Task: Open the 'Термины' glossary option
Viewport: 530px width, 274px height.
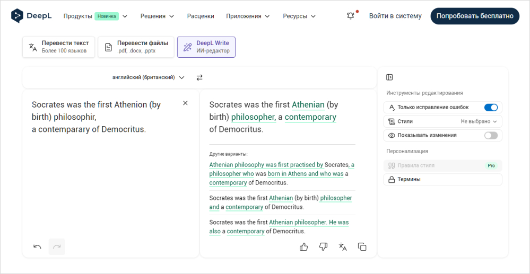Action: 442,180
